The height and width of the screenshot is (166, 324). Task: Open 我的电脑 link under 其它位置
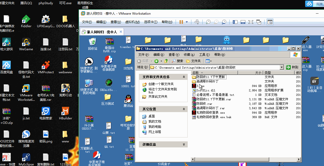155,127
